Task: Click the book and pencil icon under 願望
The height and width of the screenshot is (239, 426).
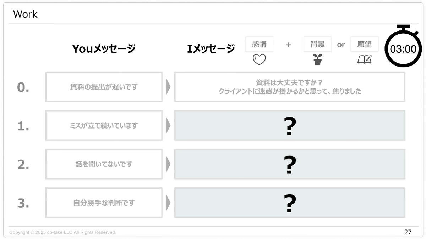Action: pos(364,59)
